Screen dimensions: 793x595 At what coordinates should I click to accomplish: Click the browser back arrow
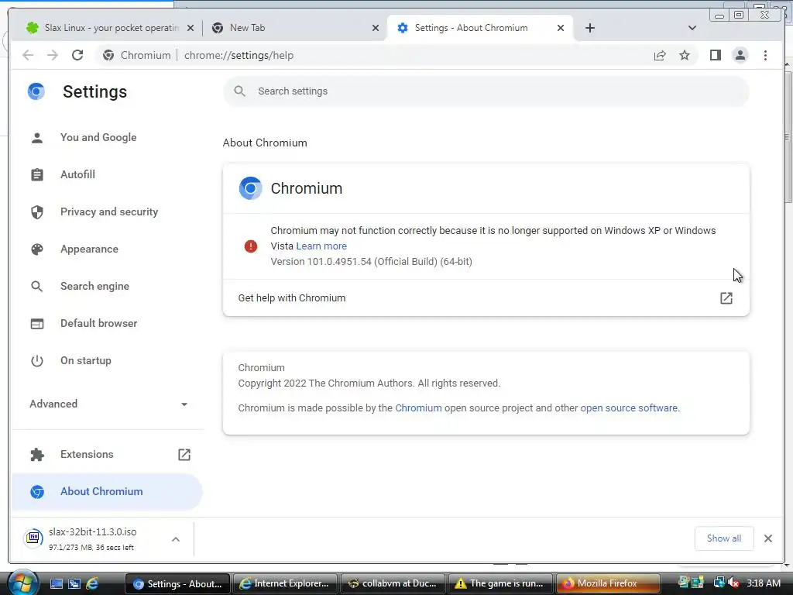pos(28,55)
